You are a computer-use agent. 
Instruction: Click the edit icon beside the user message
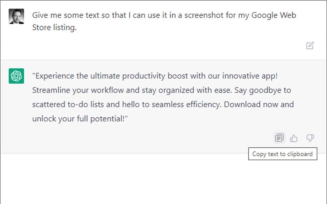(310, 46)
